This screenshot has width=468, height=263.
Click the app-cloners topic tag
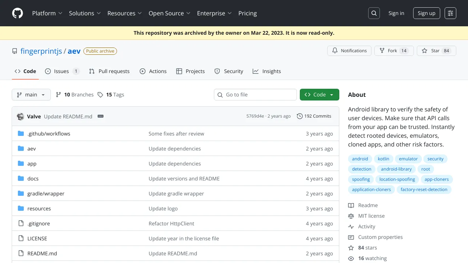pyautogui.click(x=437, y=179)
